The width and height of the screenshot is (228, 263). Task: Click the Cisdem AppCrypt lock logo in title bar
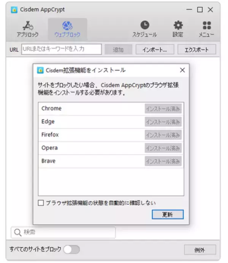coord(14,10)
